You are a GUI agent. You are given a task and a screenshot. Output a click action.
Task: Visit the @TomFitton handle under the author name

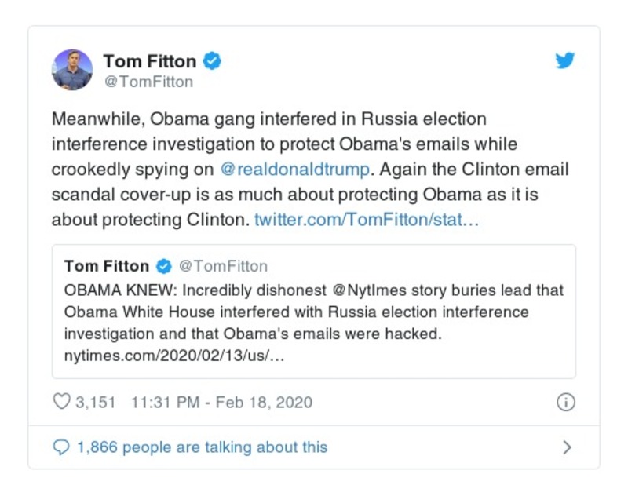[148, 82]
